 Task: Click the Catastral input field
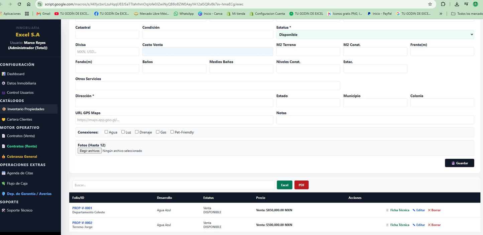(x=107, y=34)
